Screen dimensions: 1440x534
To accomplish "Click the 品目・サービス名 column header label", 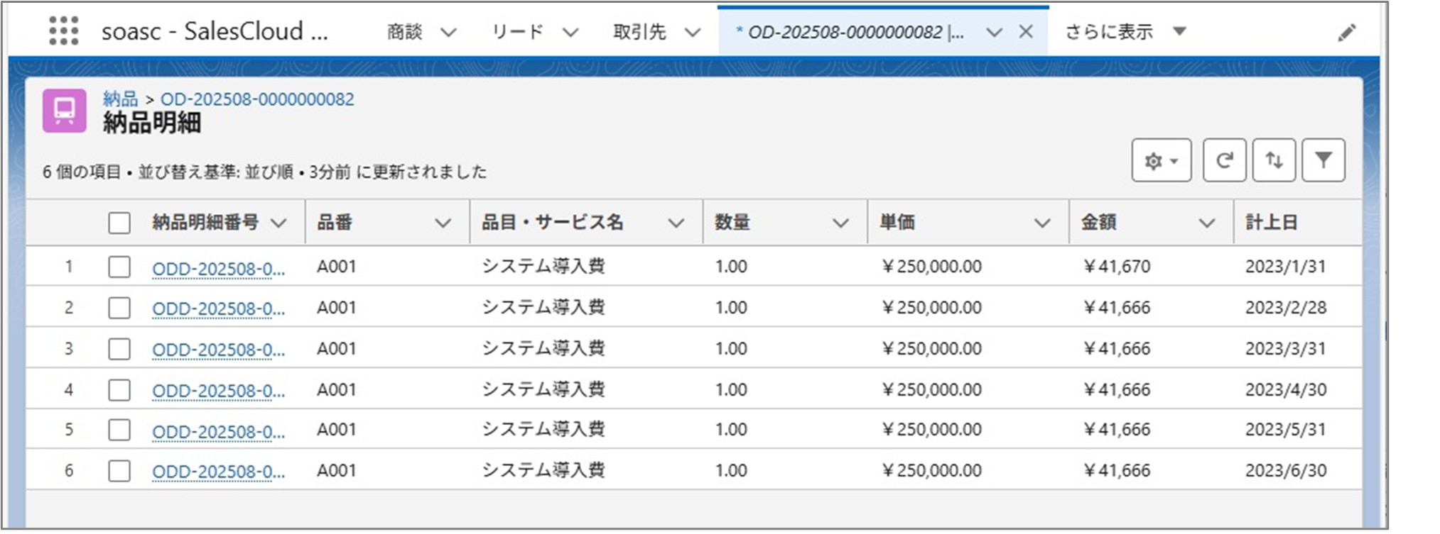I will [x=552, y=223].
